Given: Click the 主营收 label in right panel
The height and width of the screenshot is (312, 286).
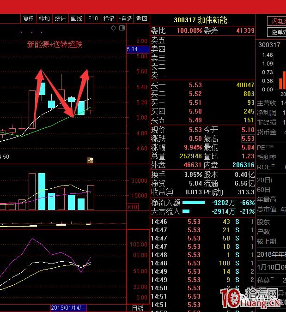Looking at the screenshot, I should [267, 103].
